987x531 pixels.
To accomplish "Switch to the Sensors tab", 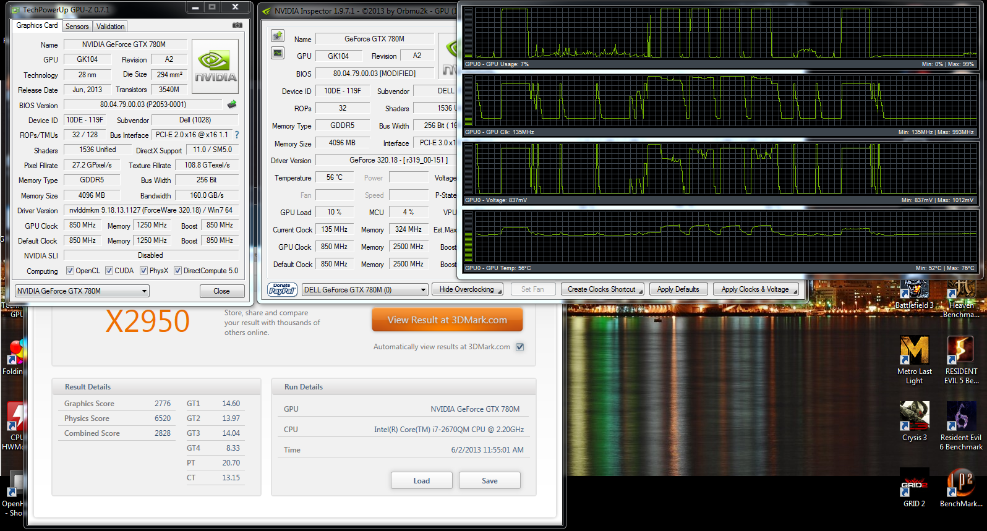I will click(77, 27).
